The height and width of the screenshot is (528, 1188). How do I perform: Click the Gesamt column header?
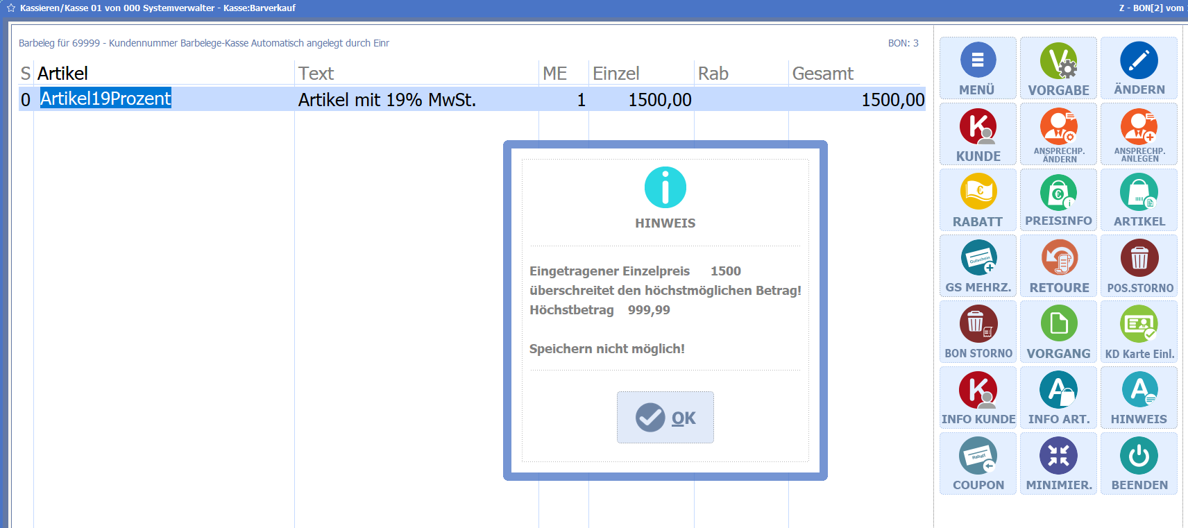[x=822, y=74]
